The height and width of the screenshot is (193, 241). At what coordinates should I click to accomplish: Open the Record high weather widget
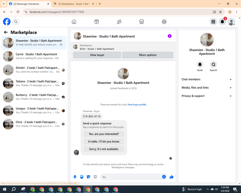tap(192, 189)
